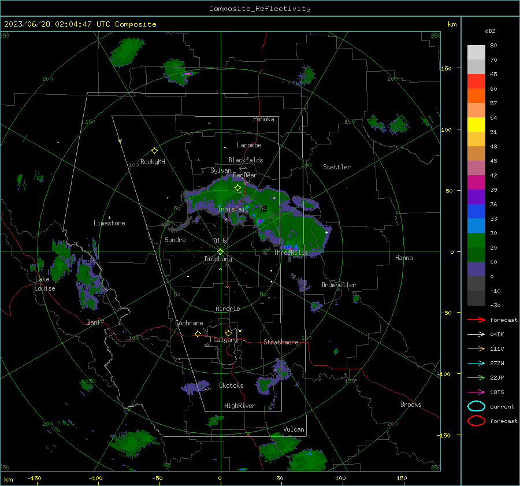This screenshot has width=520, height=486.
Task: Click the Airdrie city label
Action: click(228, 309)
